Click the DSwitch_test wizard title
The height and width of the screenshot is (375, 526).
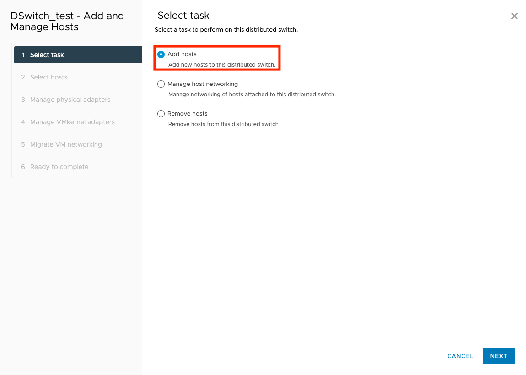click(x=66, y=21)
